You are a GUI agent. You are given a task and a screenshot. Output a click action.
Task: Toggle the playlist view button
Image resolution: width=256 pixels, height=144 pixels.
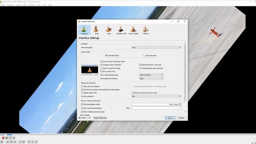click(x=29, y=142)
